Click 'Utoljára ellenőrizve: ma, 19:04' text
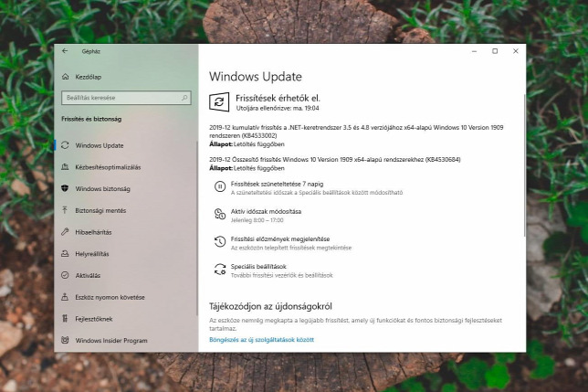Screen dimensions: 588x392 point(278,108)
